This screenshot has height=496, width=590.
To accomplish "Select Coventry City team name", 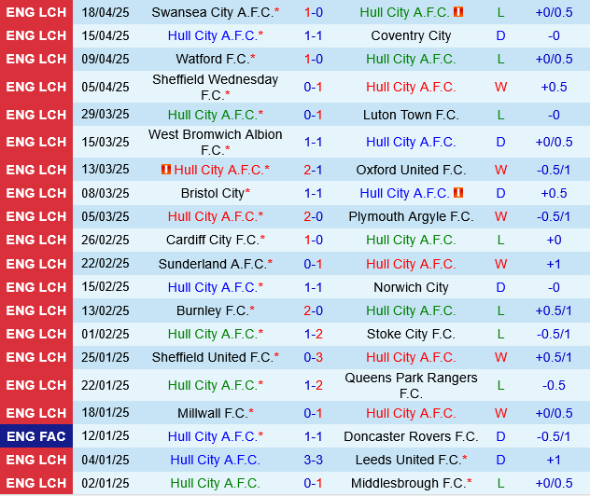I will point(411,35).
